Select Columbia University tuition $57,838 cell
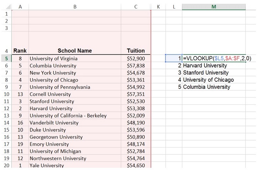Viewport: 267px width, 170px height. click(136, 66)
